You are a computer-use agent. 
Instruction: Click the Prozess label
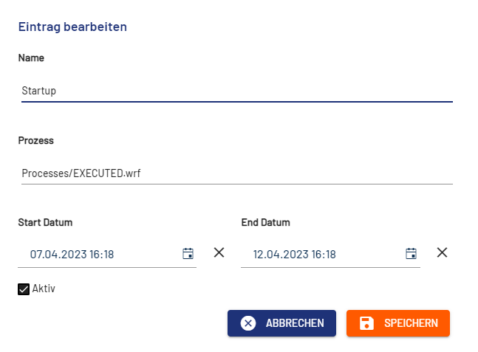click(36, 140)
